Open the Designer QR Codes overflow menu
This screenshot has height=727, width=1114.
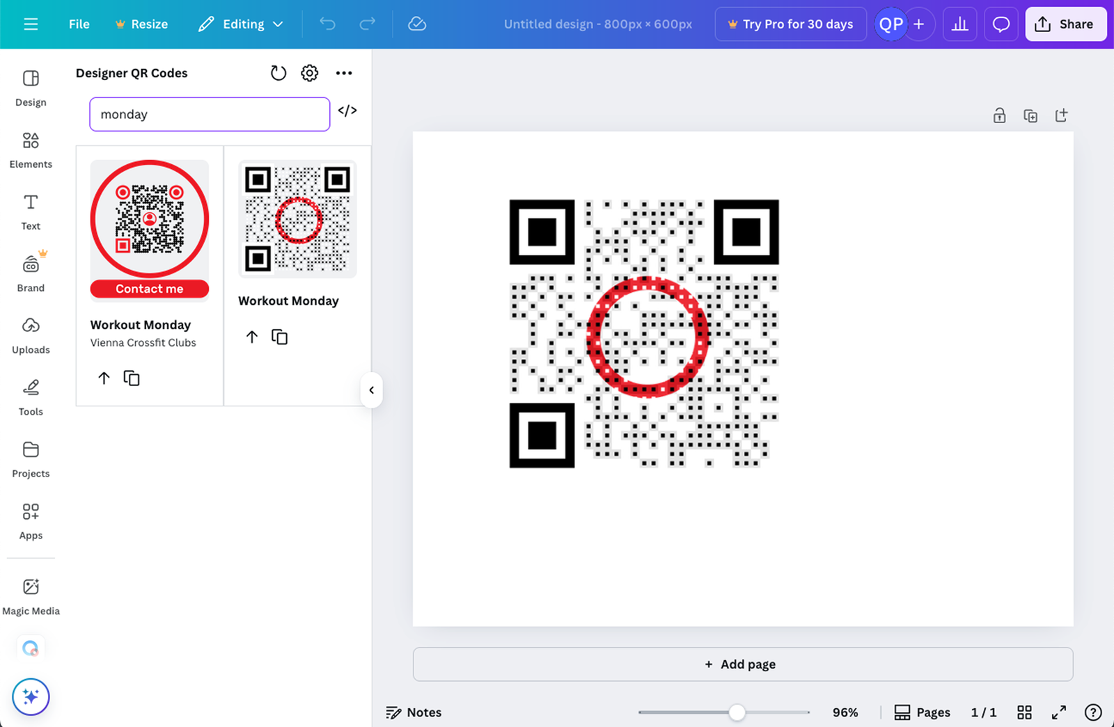pyautogui.click(x=344, y=72)
